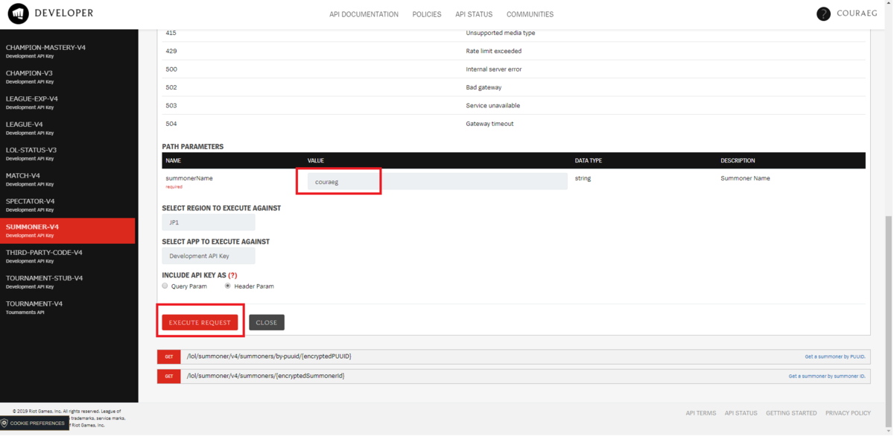Expand the GET encryptedSummonerId endpoint row
This screenshot has height=437, width=894.
point(513,376)
